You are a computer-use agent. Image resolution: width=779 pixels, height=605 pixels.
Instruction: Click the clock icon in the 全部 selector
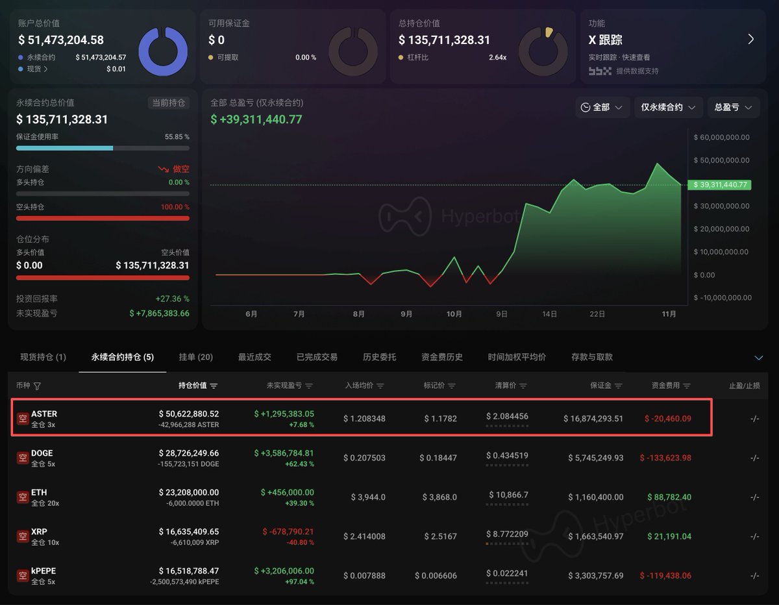pos(586,107)
